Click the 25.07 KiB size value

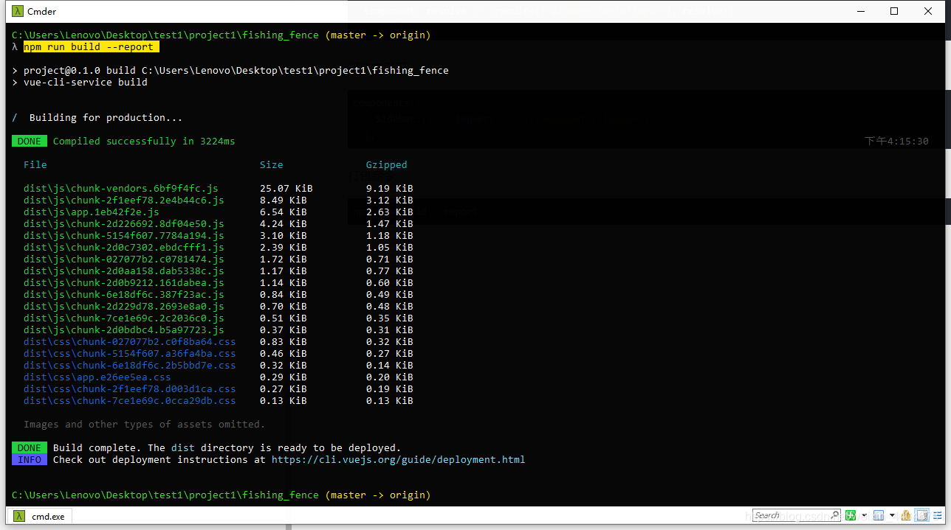click(286, 189)
